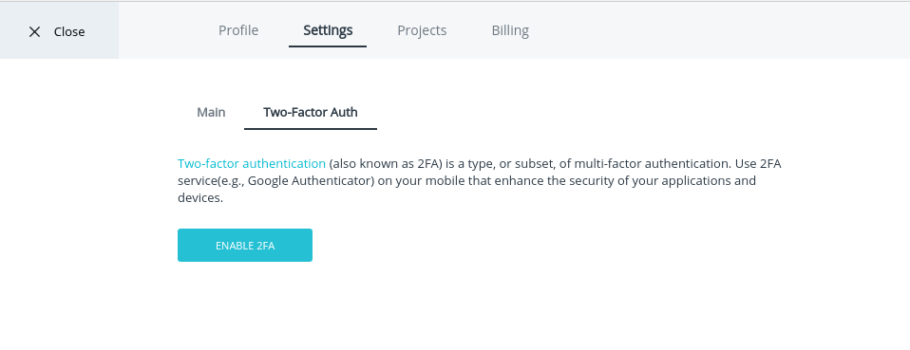Screen dimensions: 910x350
Task: Show user projects via Projects tab
Action: 422,30
